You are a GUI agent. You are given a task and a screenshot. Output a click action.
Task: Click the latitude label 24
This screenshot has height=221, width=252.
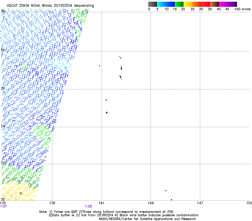click(x=3, y=126)
